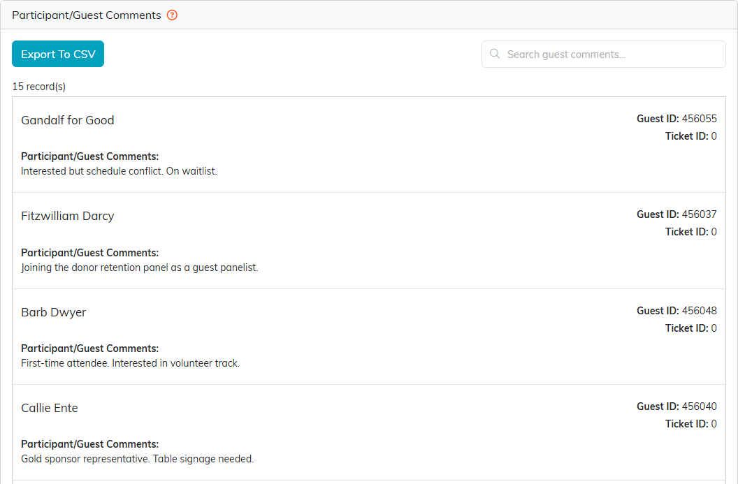This screenshot has height=484, width=738.
Task: Select the 15 record(s) count text
Action: (39, 87)
